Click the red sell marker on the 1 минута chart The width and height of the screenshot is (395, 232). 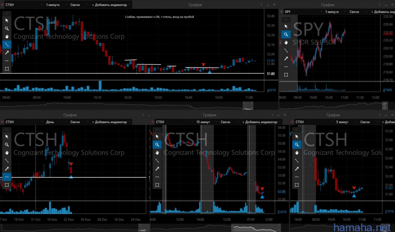click(x=203, y=65)
